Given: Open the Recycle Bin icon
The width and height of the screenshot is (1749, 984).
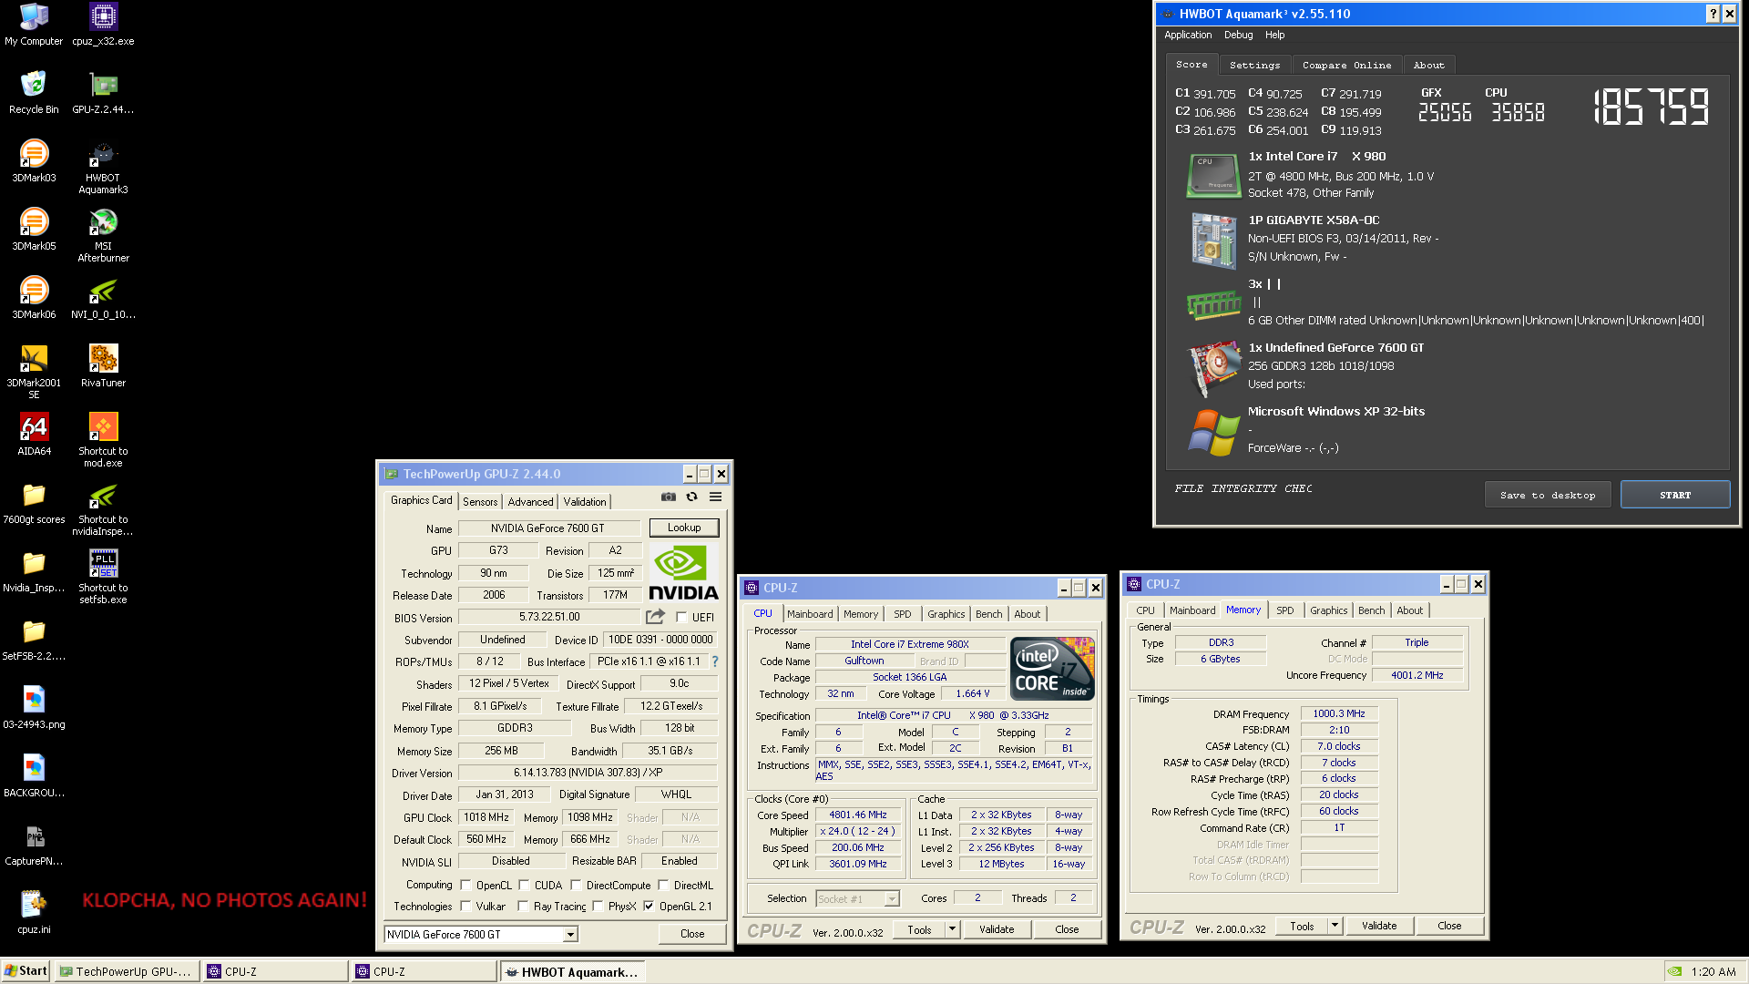Looking at the screenshot, I should [34, 92].
